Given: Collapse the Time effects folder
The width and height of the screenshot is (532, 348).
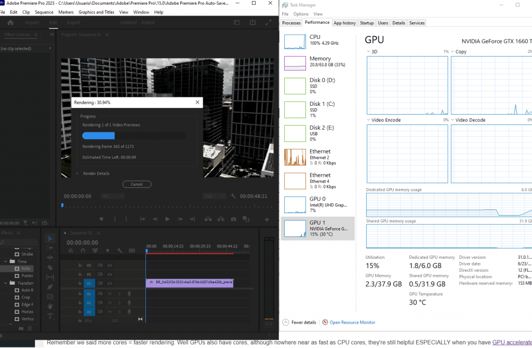Looking at the screenshot, I should click(5, 261).
